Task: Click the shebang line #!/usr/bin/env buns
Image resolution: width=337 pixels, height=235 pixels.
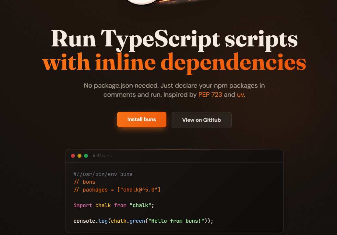Action: [103, 174]
